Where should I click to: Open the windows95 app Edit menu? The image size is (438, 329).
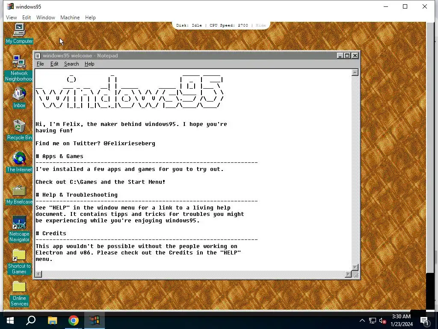point(27,17)
